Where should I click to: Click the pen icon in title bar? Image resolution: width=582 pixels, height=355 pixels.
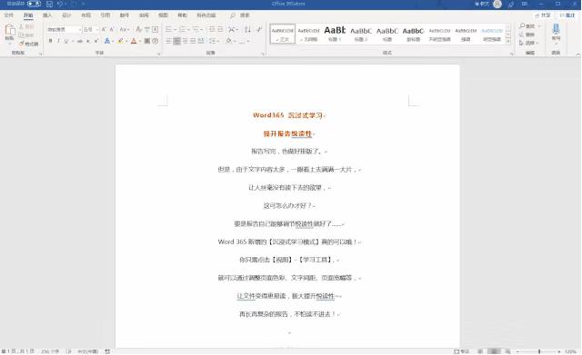[511, 4]
